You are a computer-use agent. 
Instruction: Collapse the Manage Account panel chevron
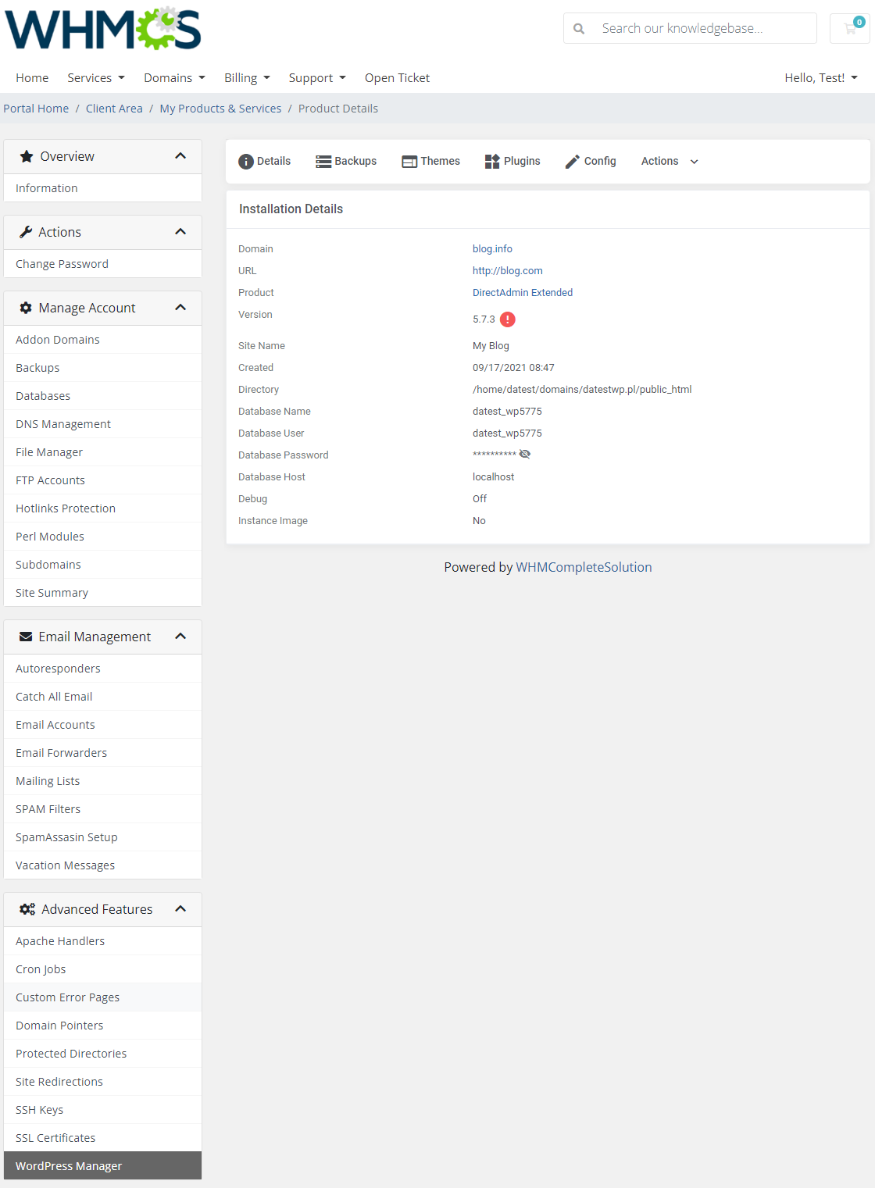coord(180,308)
